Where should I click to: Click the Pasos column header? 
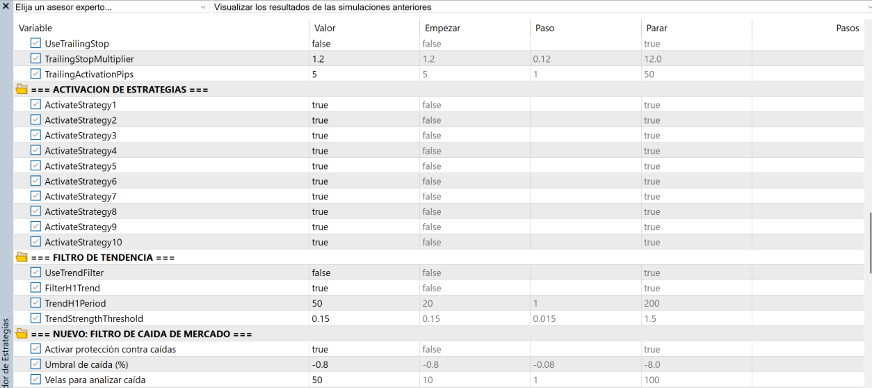click(x=847, y=29)
